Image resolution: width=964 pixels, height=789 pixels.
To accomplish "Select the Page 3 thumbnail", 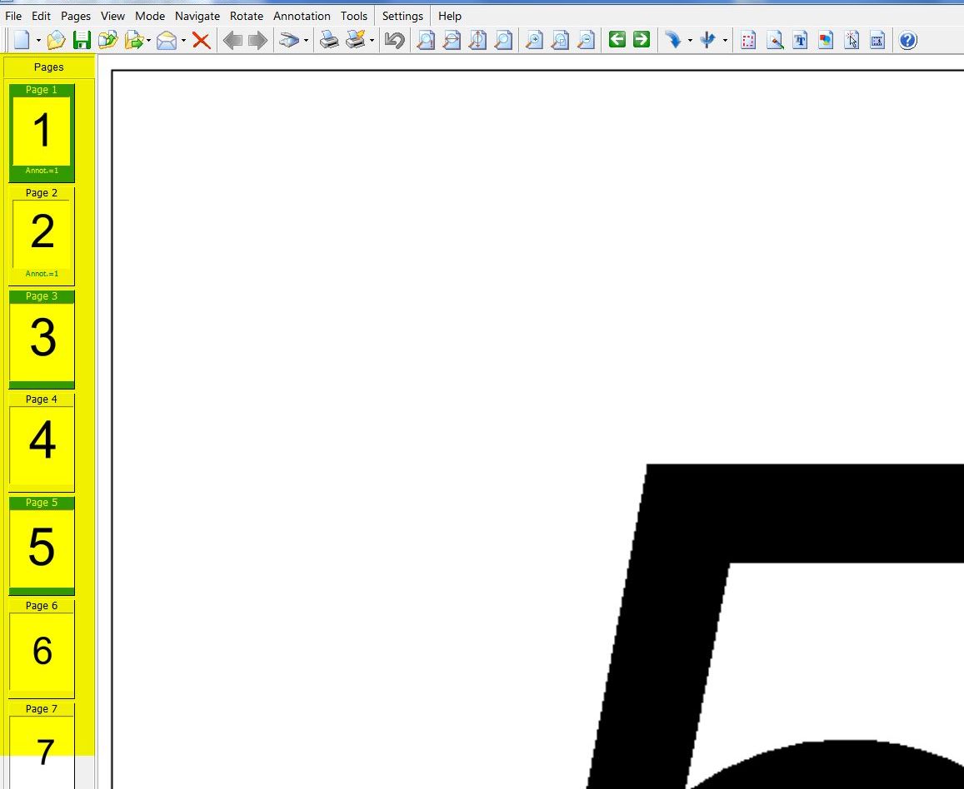I will tap(42, 339).
